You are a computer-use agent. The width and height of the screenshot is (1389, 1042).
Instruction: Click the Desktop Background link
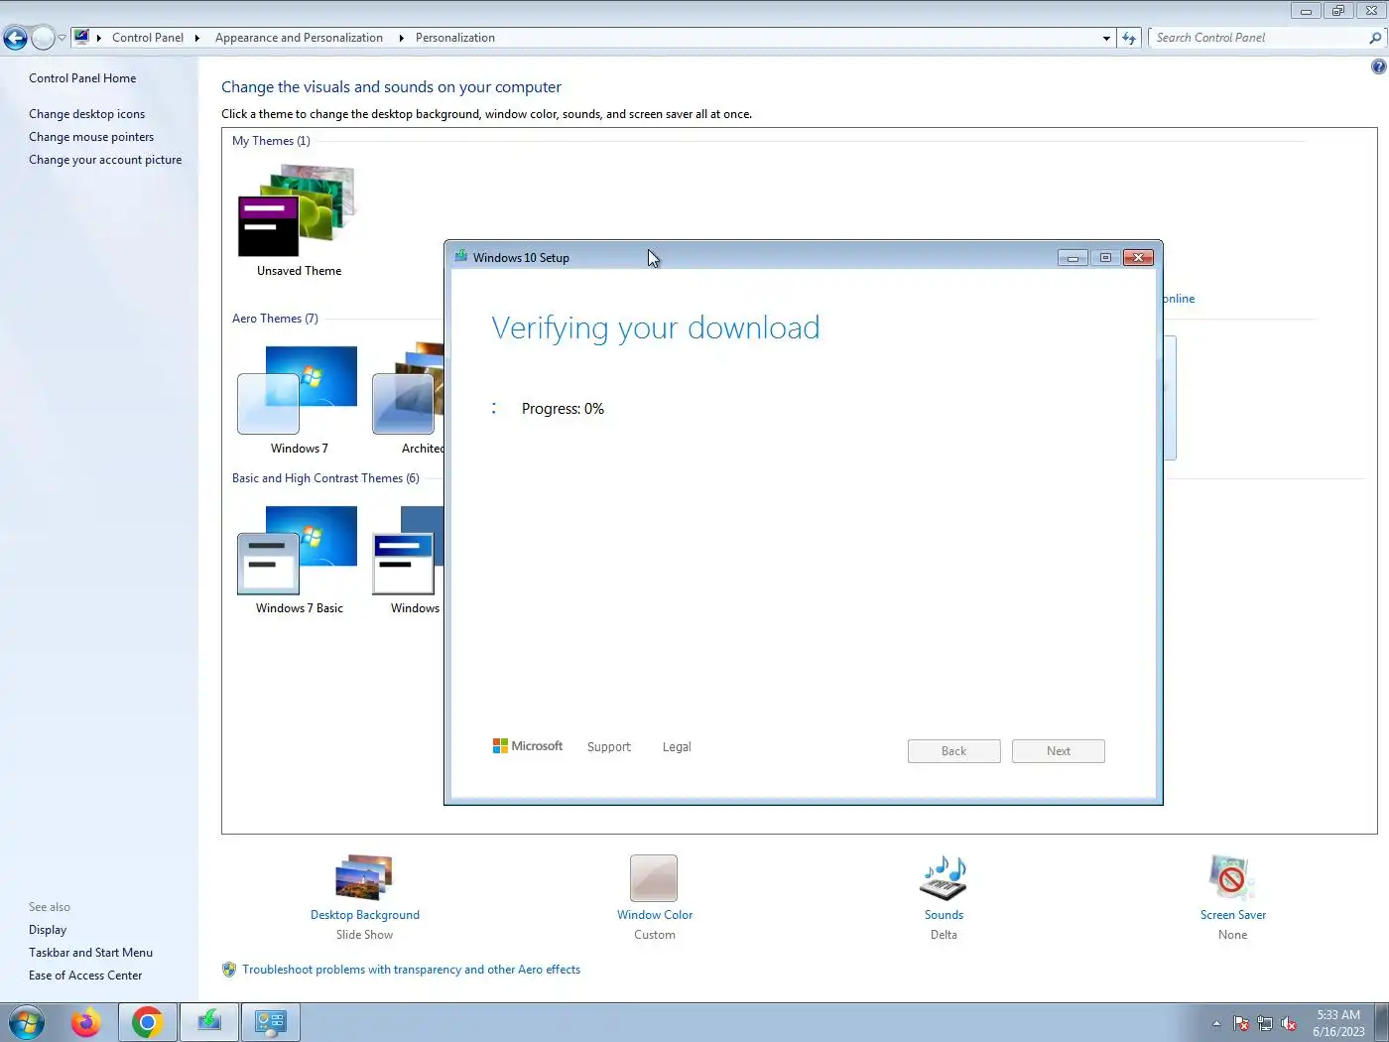[x=365, y=915]
